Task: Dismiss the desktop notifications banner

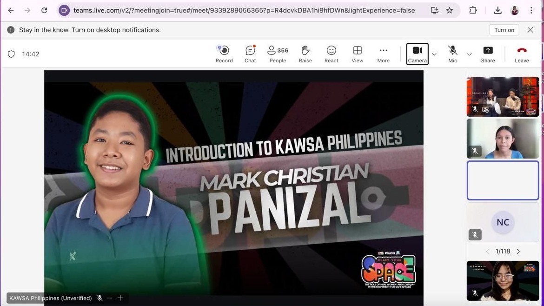Action: pos(530,30)
